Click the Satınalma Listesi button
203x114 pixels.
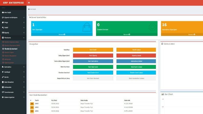tap(136, 61)
